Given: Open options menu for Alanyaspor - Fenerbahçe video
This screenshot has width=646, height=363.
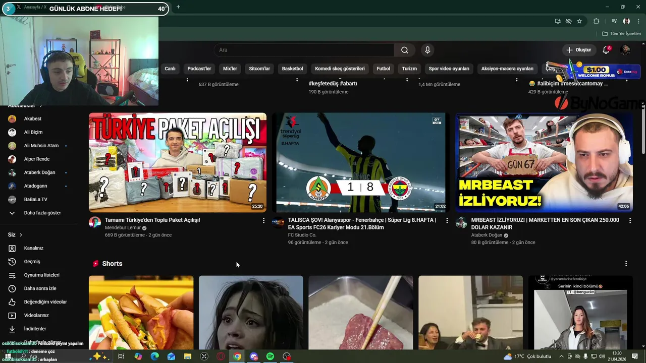Looking at the screenshot, I should click(447, 220).
